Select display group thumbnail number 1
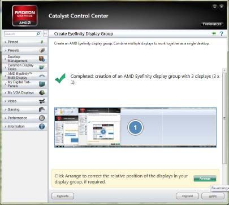The image size is (229, 205). (x=135, y=127)
